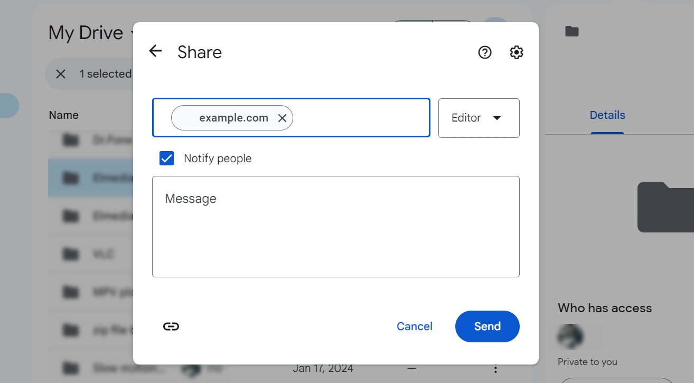Switch to the Details tab
This screenshot has width=694, height=383.
pyautogui.click(x=607, y=115)
